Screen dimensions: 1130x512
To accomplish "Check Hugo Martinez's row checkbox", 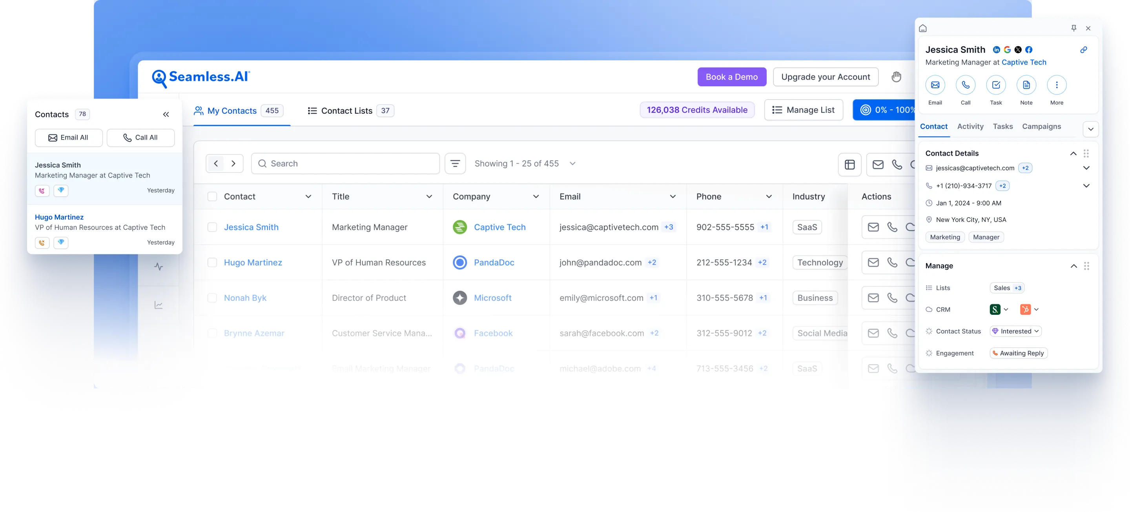I will 212,262.
